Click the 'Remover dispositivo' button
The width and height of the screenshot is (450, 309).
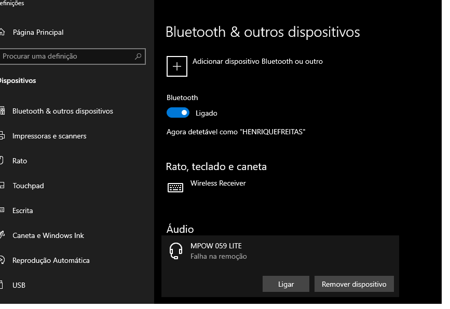354,284
